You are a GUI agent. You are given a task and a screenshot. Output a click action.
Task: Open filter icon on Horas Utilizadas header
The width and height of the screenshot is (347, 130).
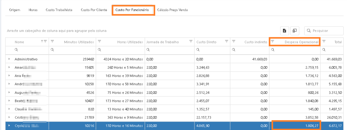click(x=100, y=41)
